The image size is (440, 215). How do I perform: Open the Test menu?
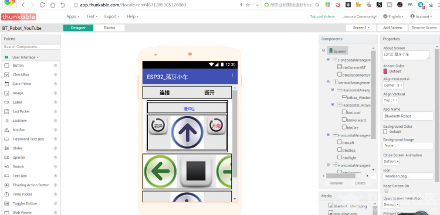coord(92,16)
